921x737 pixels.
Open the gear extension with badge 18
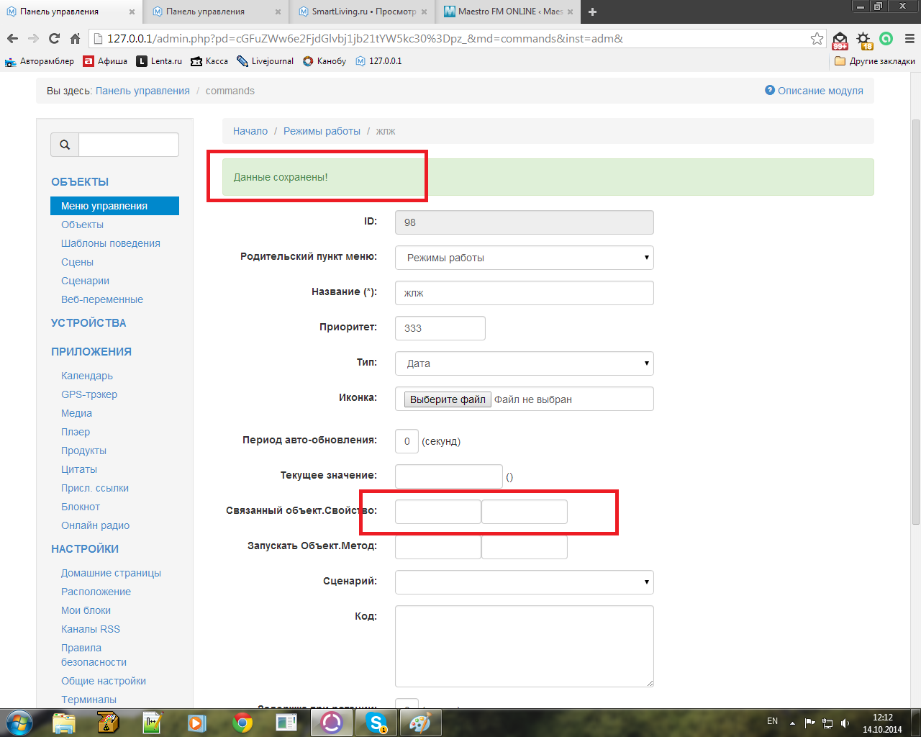(x=863, y=40)
